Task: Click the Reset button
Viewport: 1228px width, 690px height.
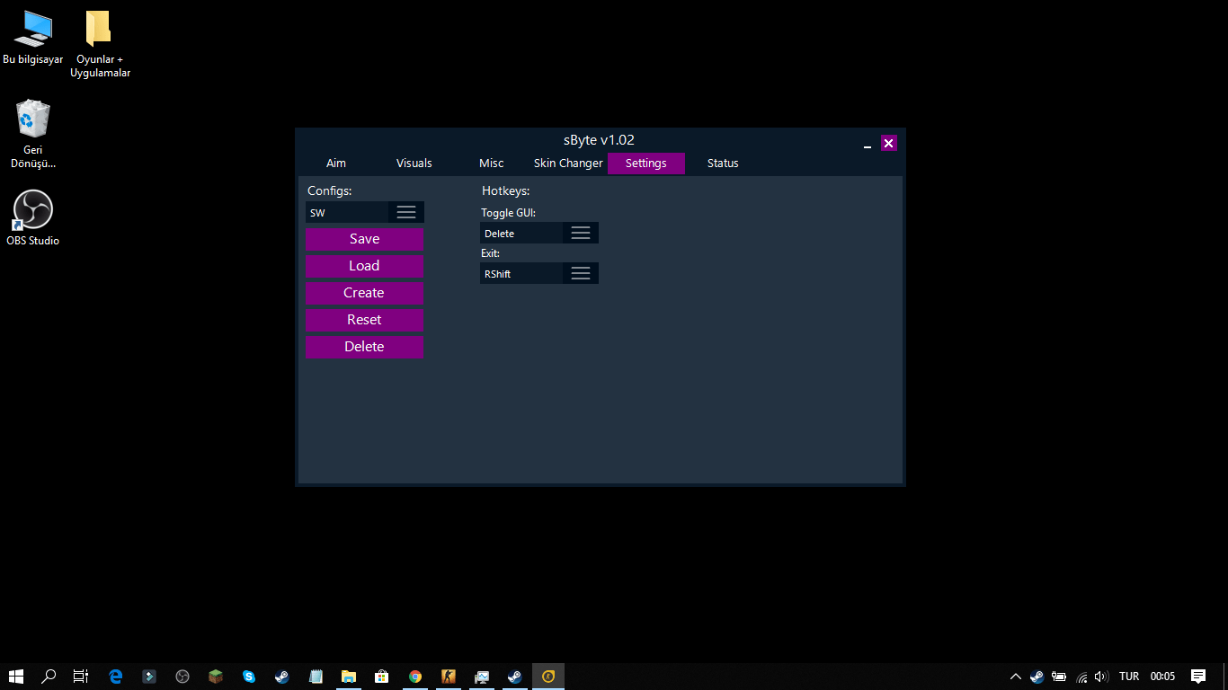Action: (x=364, y=320)
